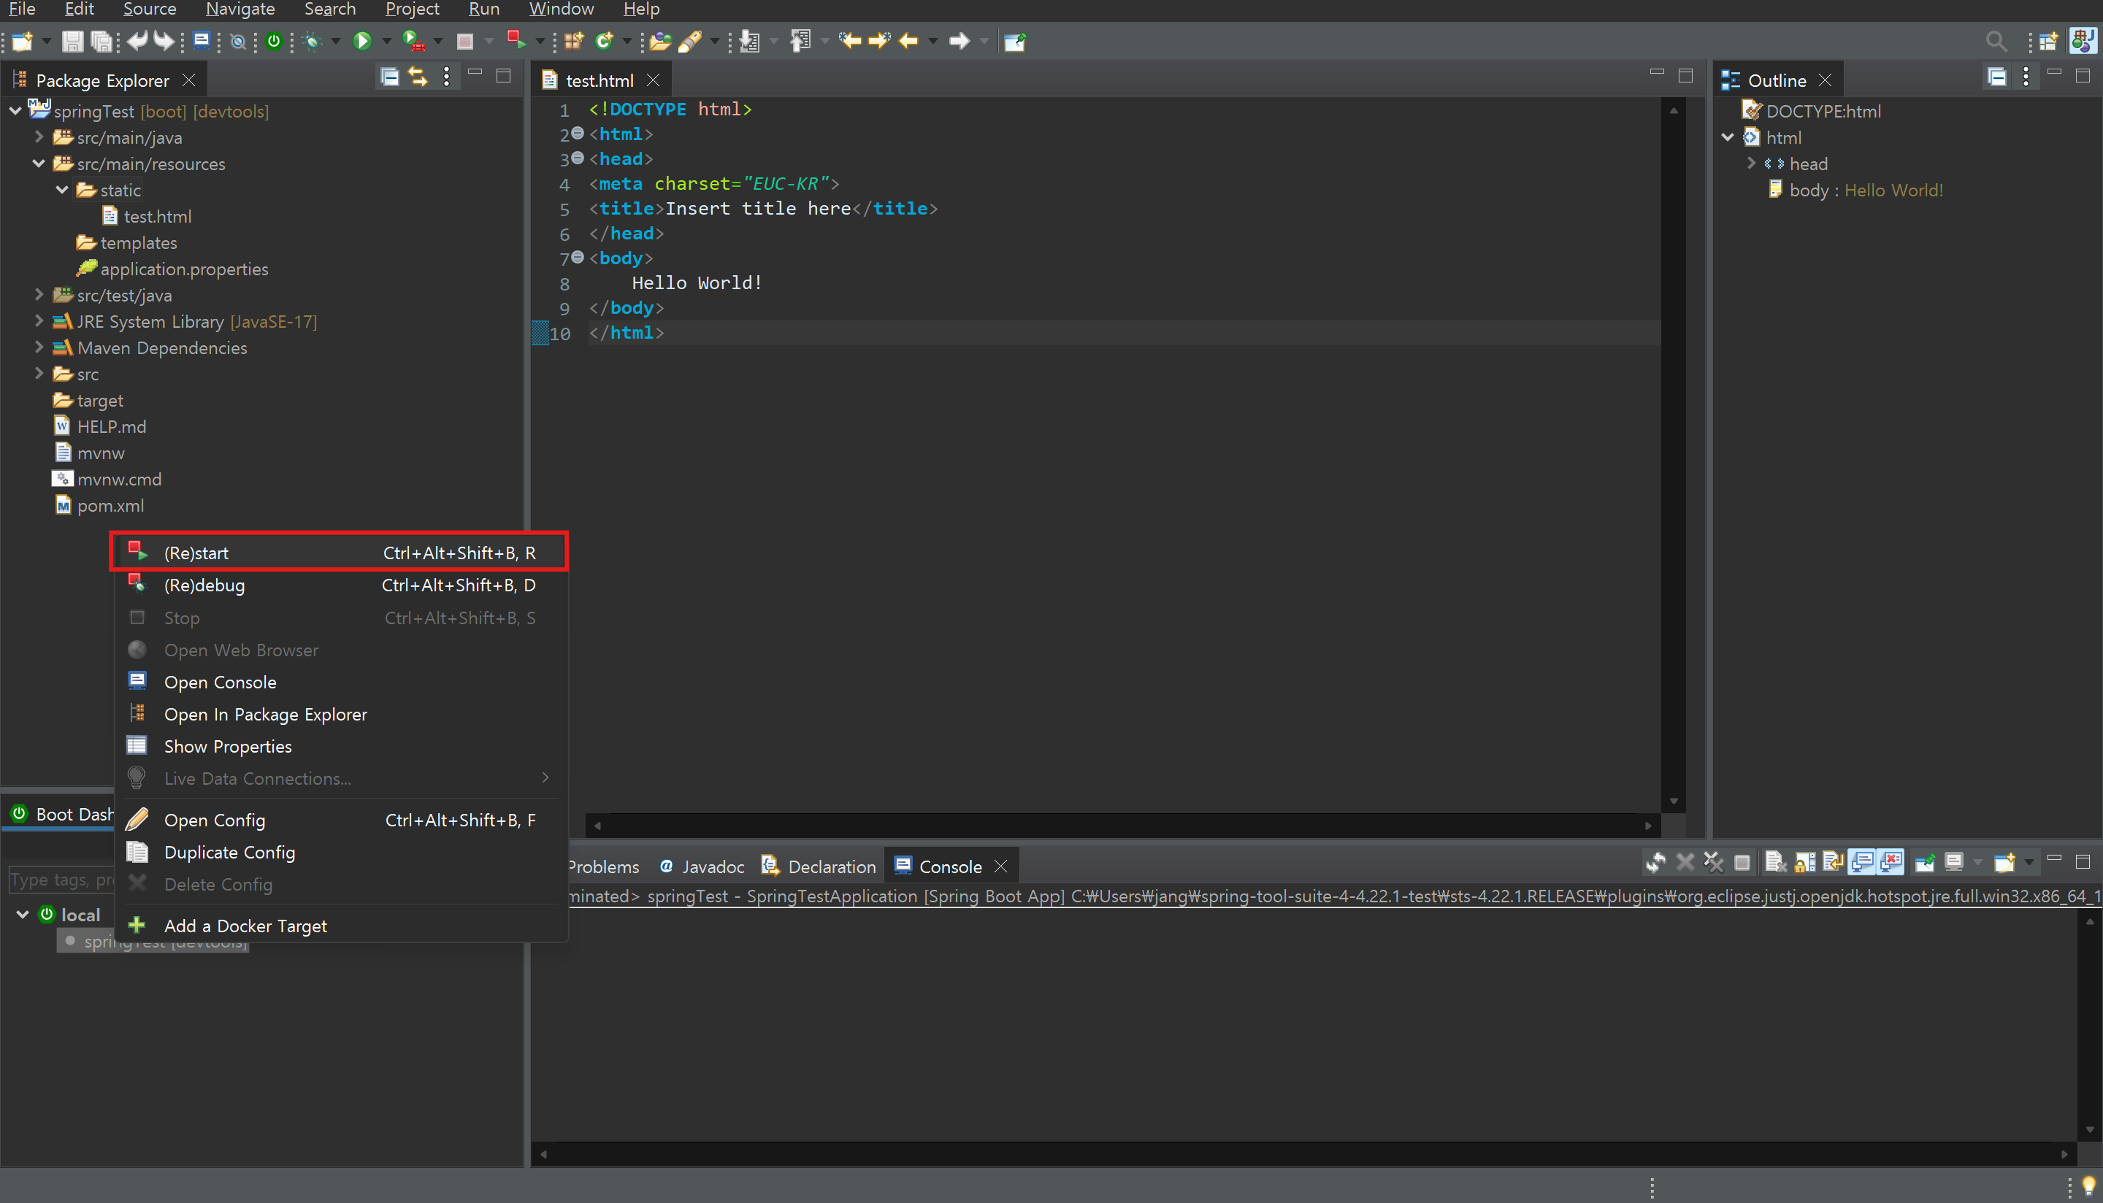Choose Open Console in the context menu
This screenshot has height=1203, width=2103.
coord(220,683)
